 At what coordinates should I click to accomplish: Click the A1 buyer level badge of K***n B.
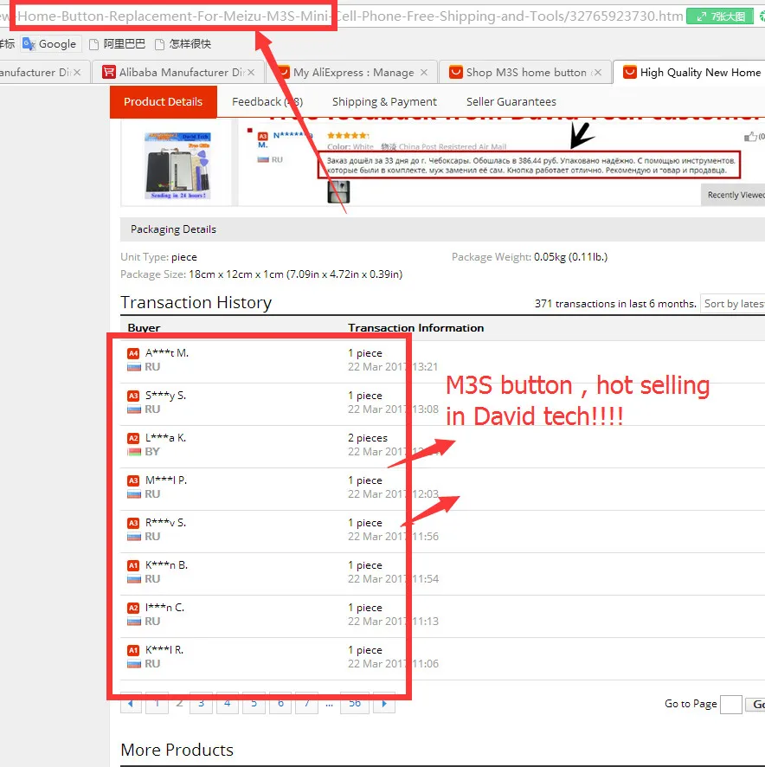coord(133,565)
